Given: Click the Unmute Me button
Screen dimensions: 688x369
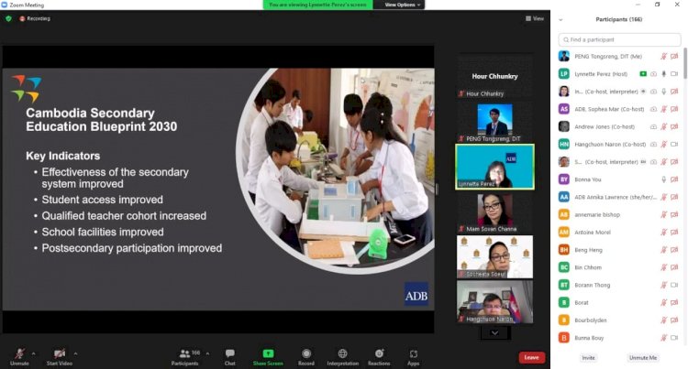Looking at the screenshot, I should point(643,358).
